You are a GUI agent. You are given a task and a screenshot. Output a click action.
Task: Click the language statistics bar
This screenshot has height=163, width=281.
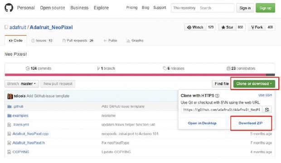(140, 75)
